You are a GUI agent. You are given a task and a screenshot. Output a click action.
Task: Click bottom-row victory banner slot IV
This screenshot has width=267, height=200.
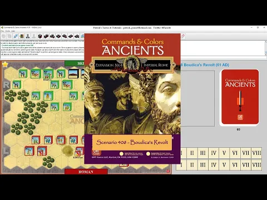click(x=214, y=164)
